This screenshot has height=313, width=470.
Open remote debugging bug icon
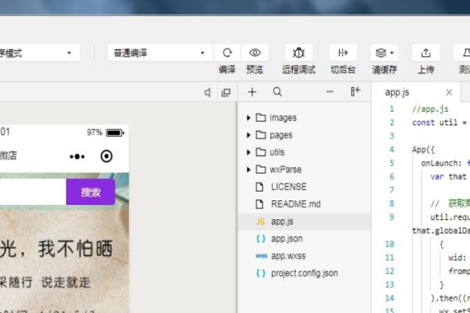tap(298, 52)
